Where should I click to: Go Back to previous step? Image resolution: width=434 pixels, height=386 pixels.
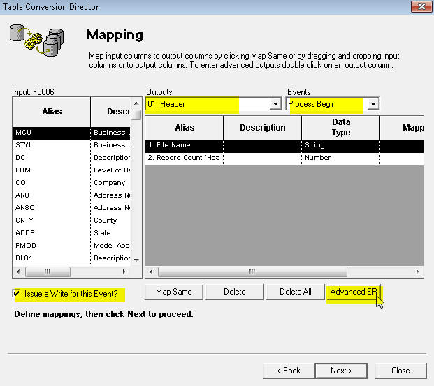pos(289,371)
